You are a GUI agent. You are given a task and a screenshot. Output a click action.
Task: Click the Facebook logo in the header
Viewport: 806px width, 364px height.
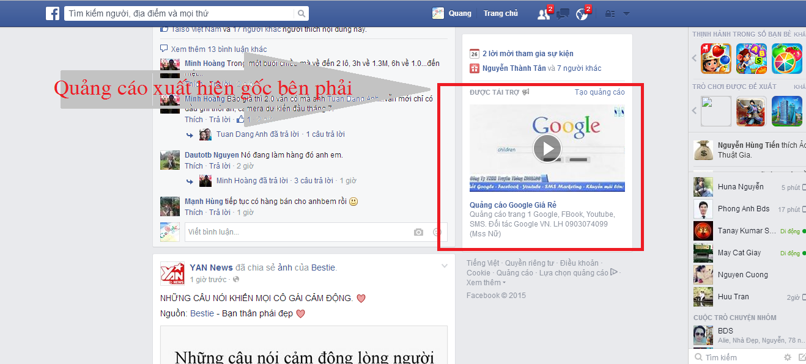coord(53,13)
